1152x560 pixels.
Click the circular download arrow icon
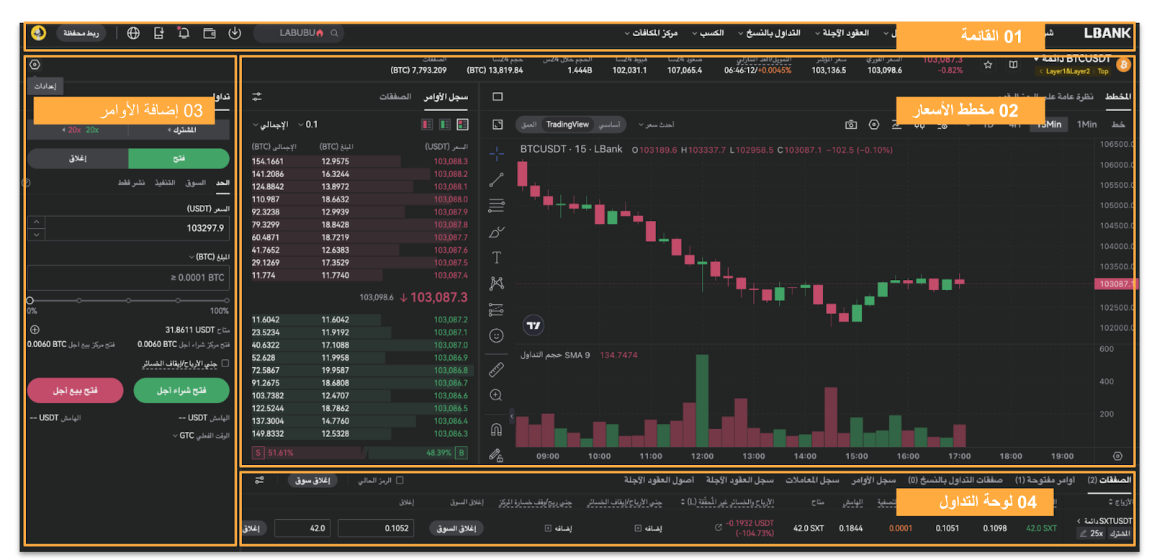[235, 33]
